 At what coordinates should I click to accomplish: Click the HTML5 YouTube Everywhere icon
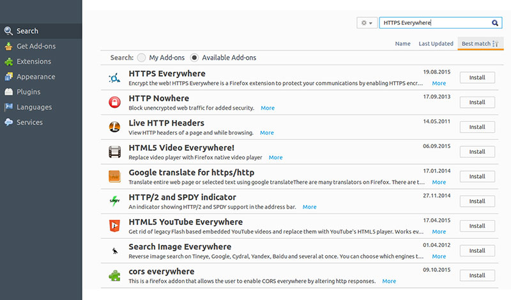114,226
